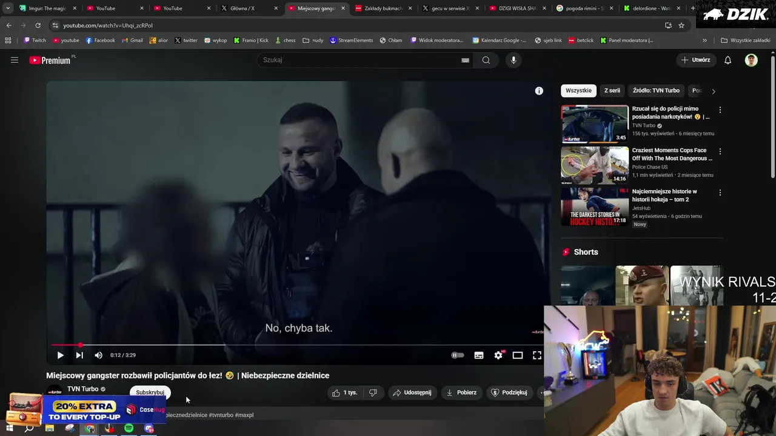Open Wszystkie zakładki folder
The height and width of the screenshot is (436, 776).
coord(745,41)
